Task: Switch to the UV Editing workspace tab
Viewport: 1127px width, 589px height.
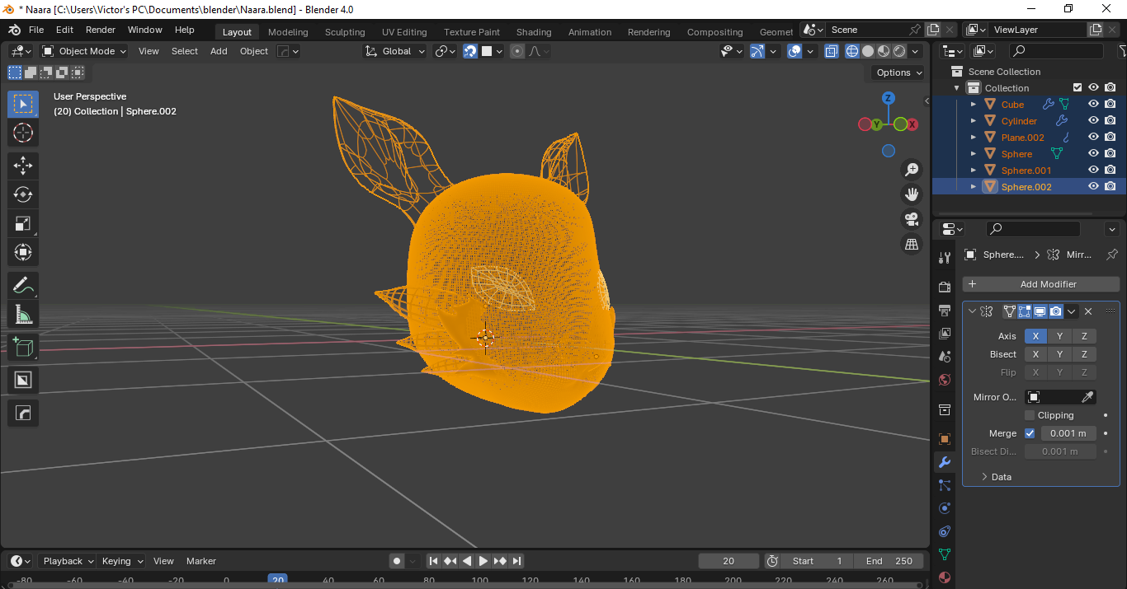Action: click(x=404, y=32)
